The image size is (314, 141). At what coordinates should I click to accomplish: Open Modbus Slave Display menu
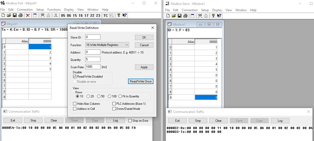[x=217, y=10]
